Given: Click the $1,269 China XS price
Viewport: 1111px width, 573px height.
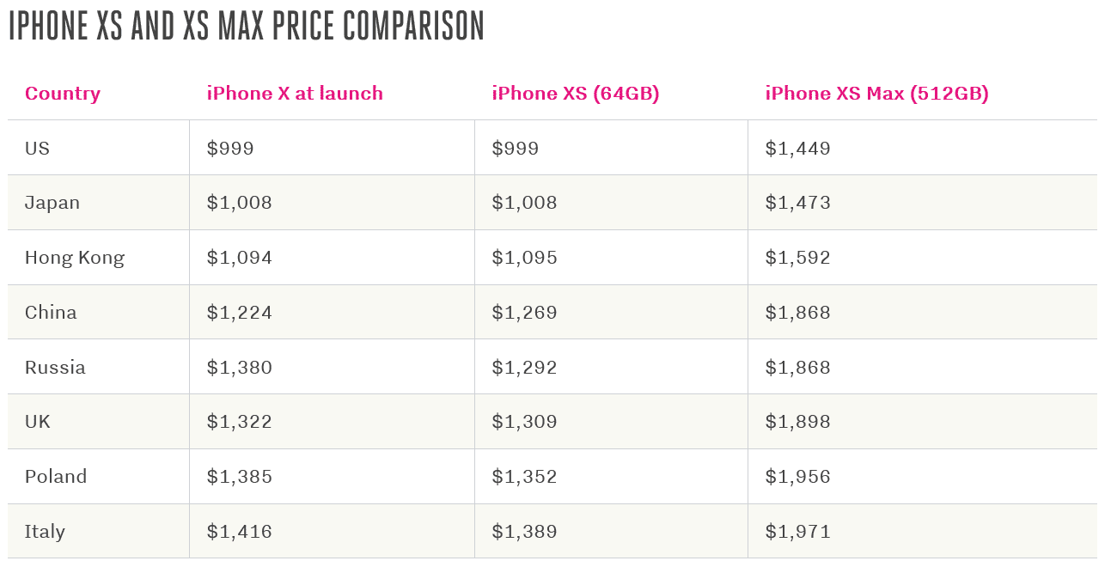Looking at the screenshot, I should point(525,313).
